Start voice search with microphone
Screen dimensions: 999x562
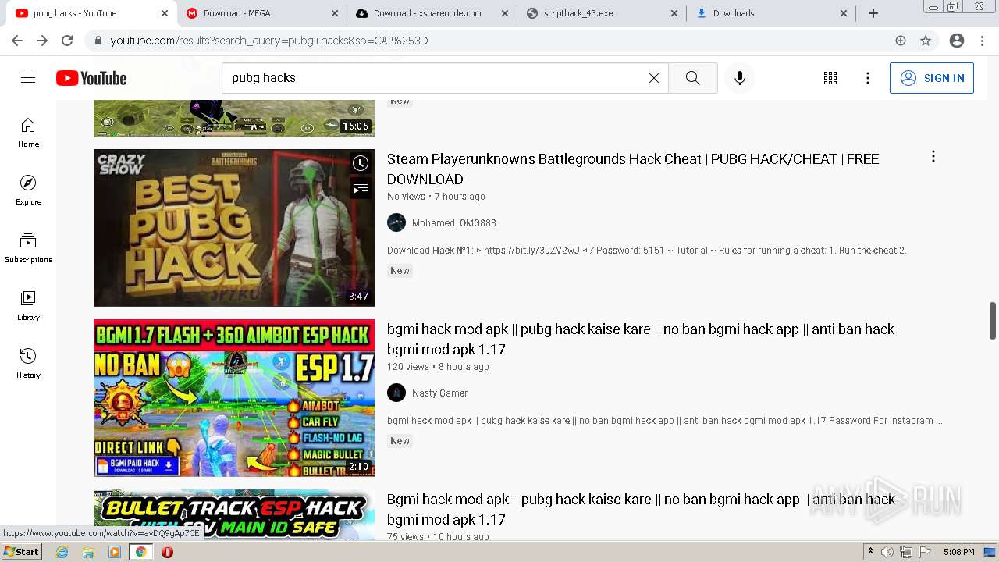[740, 78]
